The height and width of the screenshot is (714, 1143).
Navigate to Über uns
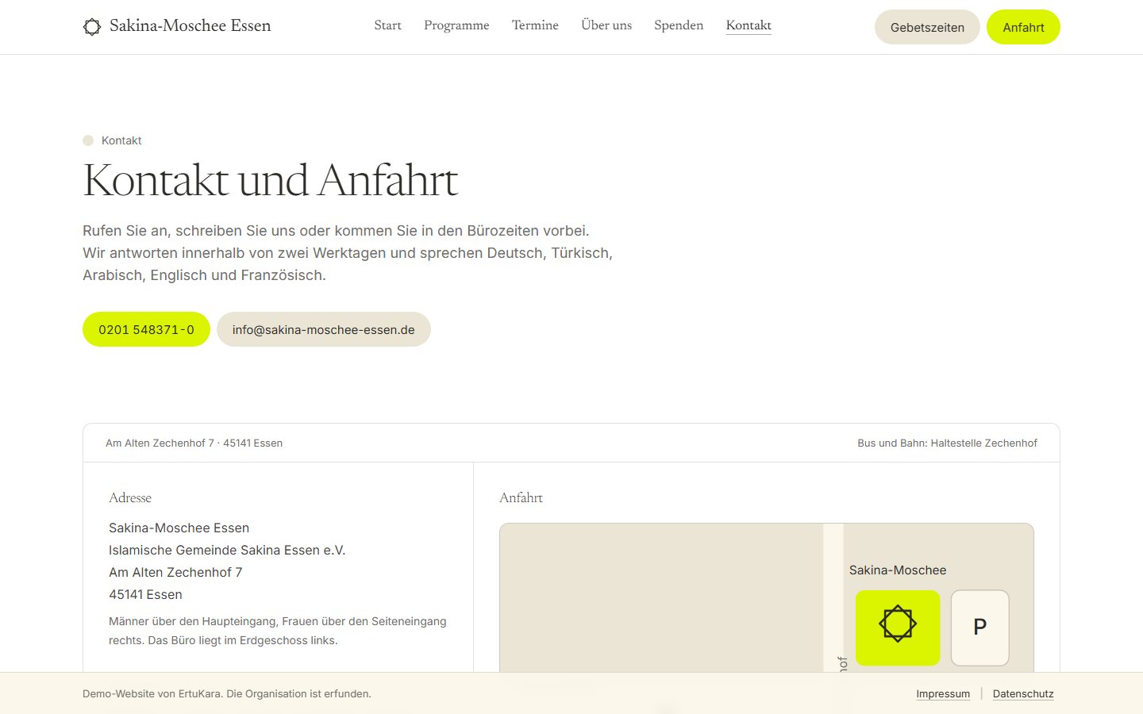coord(606,25)
